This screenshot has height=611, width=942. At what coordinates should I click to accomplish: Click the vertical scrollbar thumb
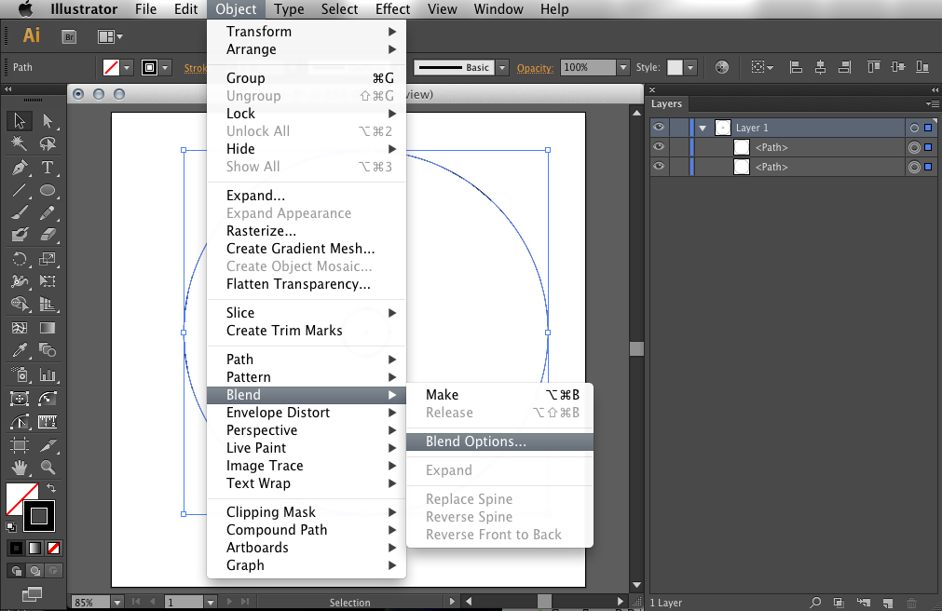(x=636, y=349)
